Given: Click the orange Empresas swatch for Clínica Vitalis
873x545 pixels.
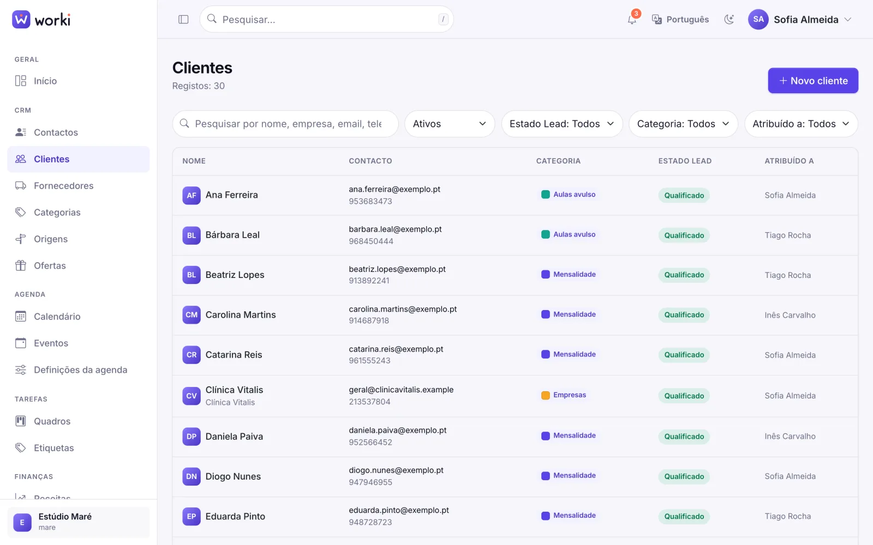Looking at the screenshot, I should pyautogui.click(x=546, y=395).
